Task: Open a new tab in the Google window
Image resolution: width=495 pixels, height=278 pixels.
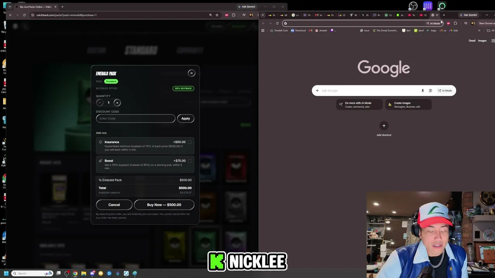Action: [x=444, y=15]
